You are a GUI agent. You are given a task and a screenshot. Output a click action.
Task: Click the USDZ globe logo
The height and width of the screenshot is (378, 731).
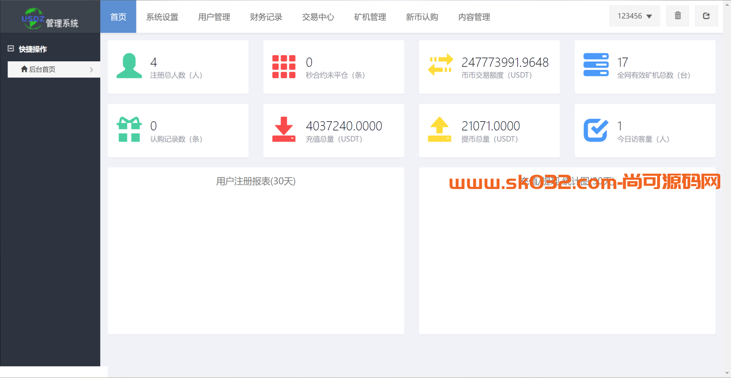point(33,18)
